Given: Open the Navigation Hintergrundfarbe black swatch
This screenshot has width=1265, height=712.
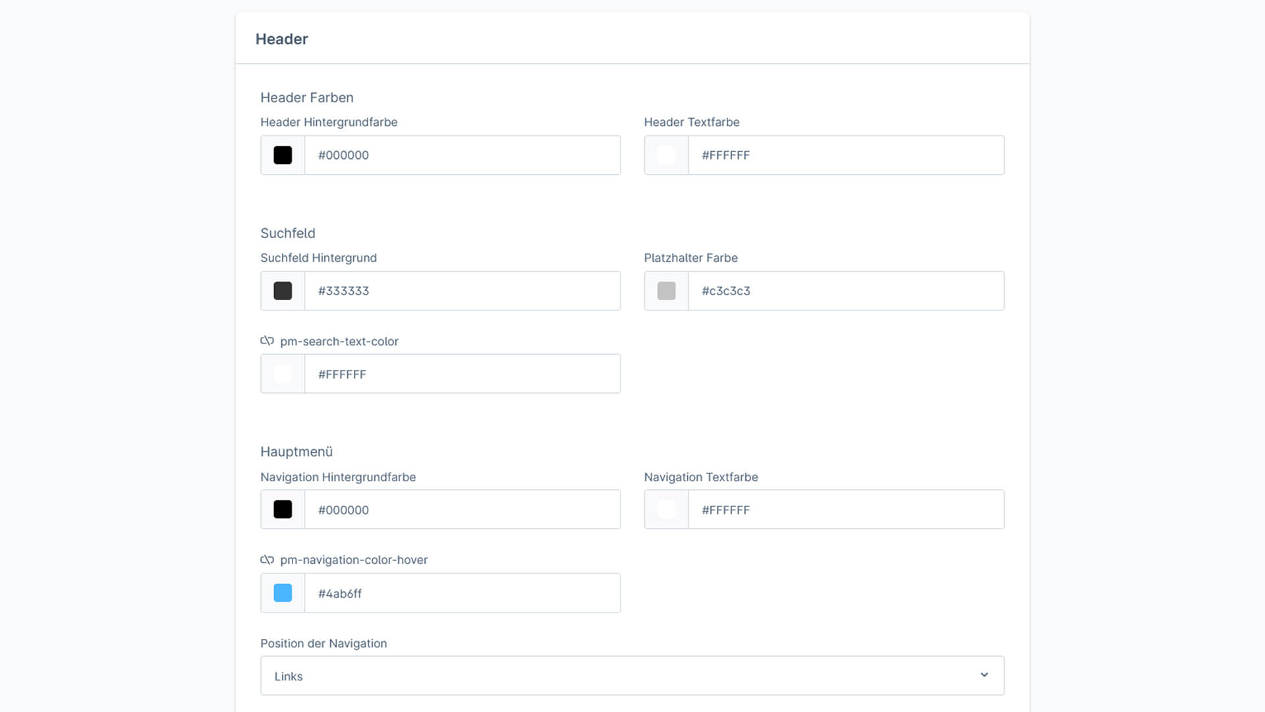Looking at the screenshot, I should click(x=283, y=510).
